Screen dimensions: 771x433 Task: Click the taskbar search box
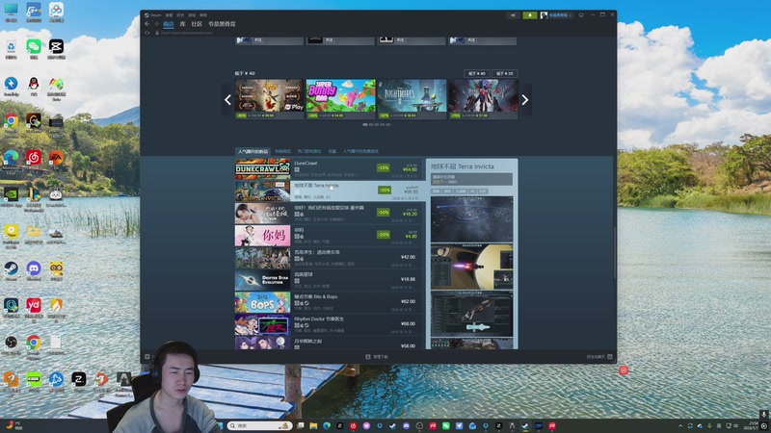click(259, 425)
